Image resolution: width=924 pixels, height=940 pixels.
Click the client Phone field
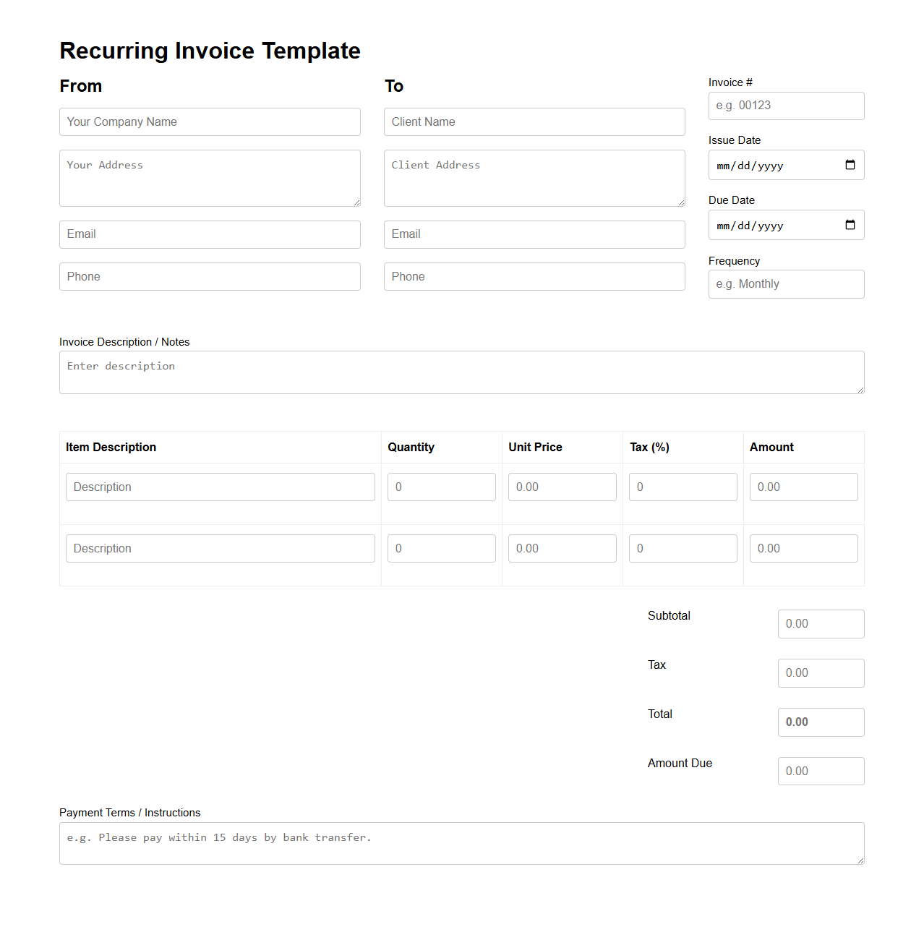534,276
